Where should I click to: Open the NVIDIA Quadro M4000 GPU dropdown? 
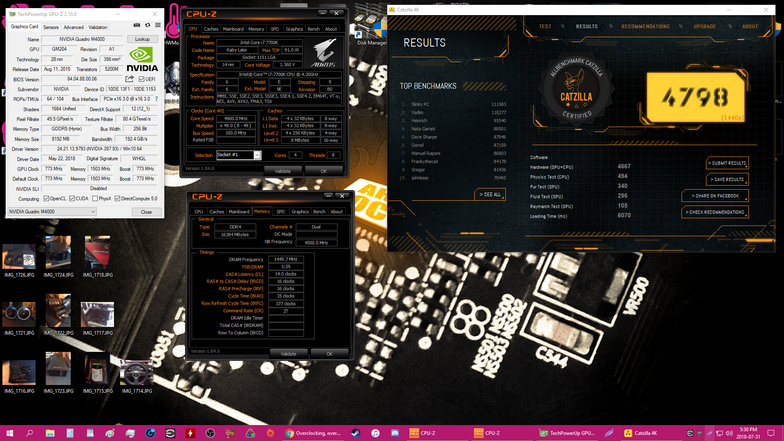coord(52,212)
